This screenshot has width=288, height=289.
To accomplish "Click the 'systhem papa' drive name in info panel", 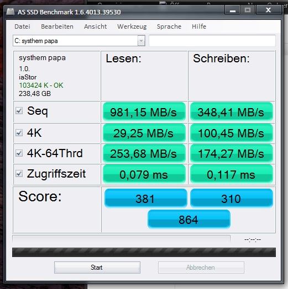I will tap(42, 58).
